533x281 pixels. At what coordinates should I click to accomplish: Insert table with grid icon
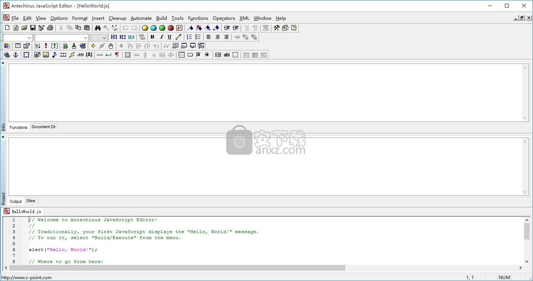128,55
